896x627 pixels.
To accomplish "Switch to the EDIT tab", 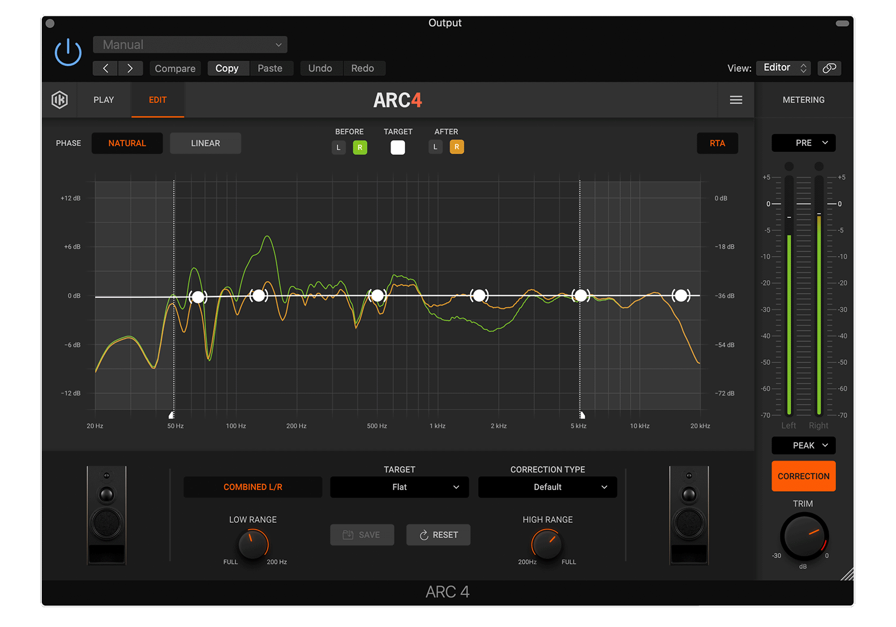I will 158,100.
